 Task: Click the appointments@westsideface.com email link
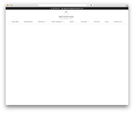(73, 8)
